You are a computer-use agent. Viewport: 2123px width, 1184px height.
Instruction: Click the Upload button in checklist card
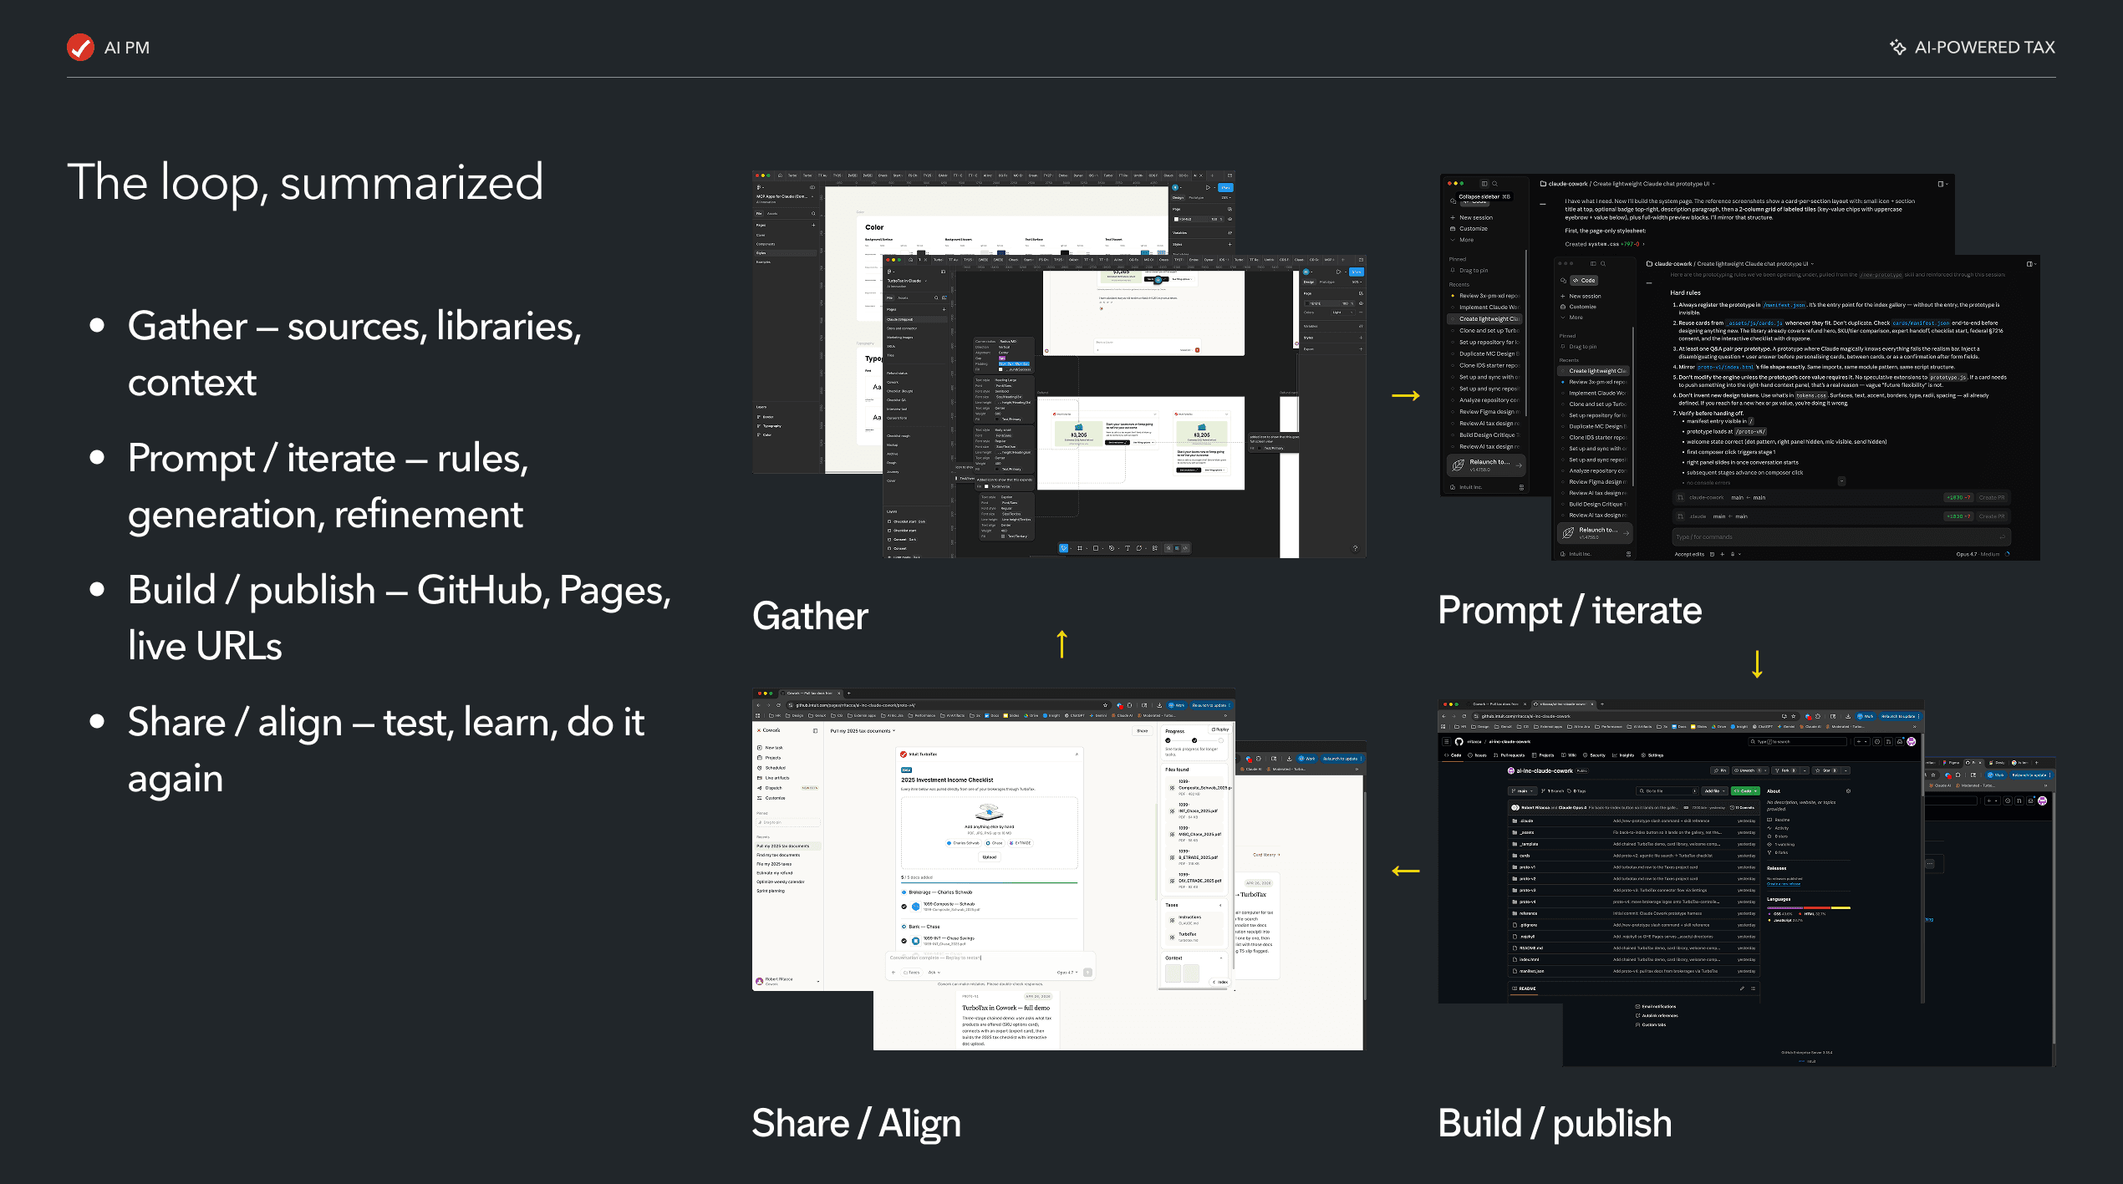coord(989,857)
